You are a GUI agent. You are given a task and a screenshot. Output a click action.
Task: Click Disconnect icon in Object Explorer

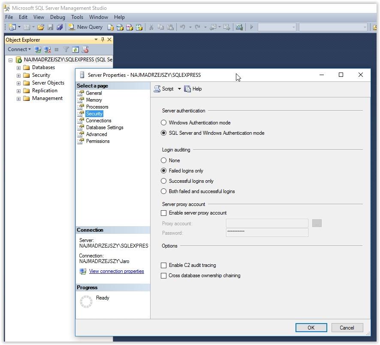click(x=48, y=50)
